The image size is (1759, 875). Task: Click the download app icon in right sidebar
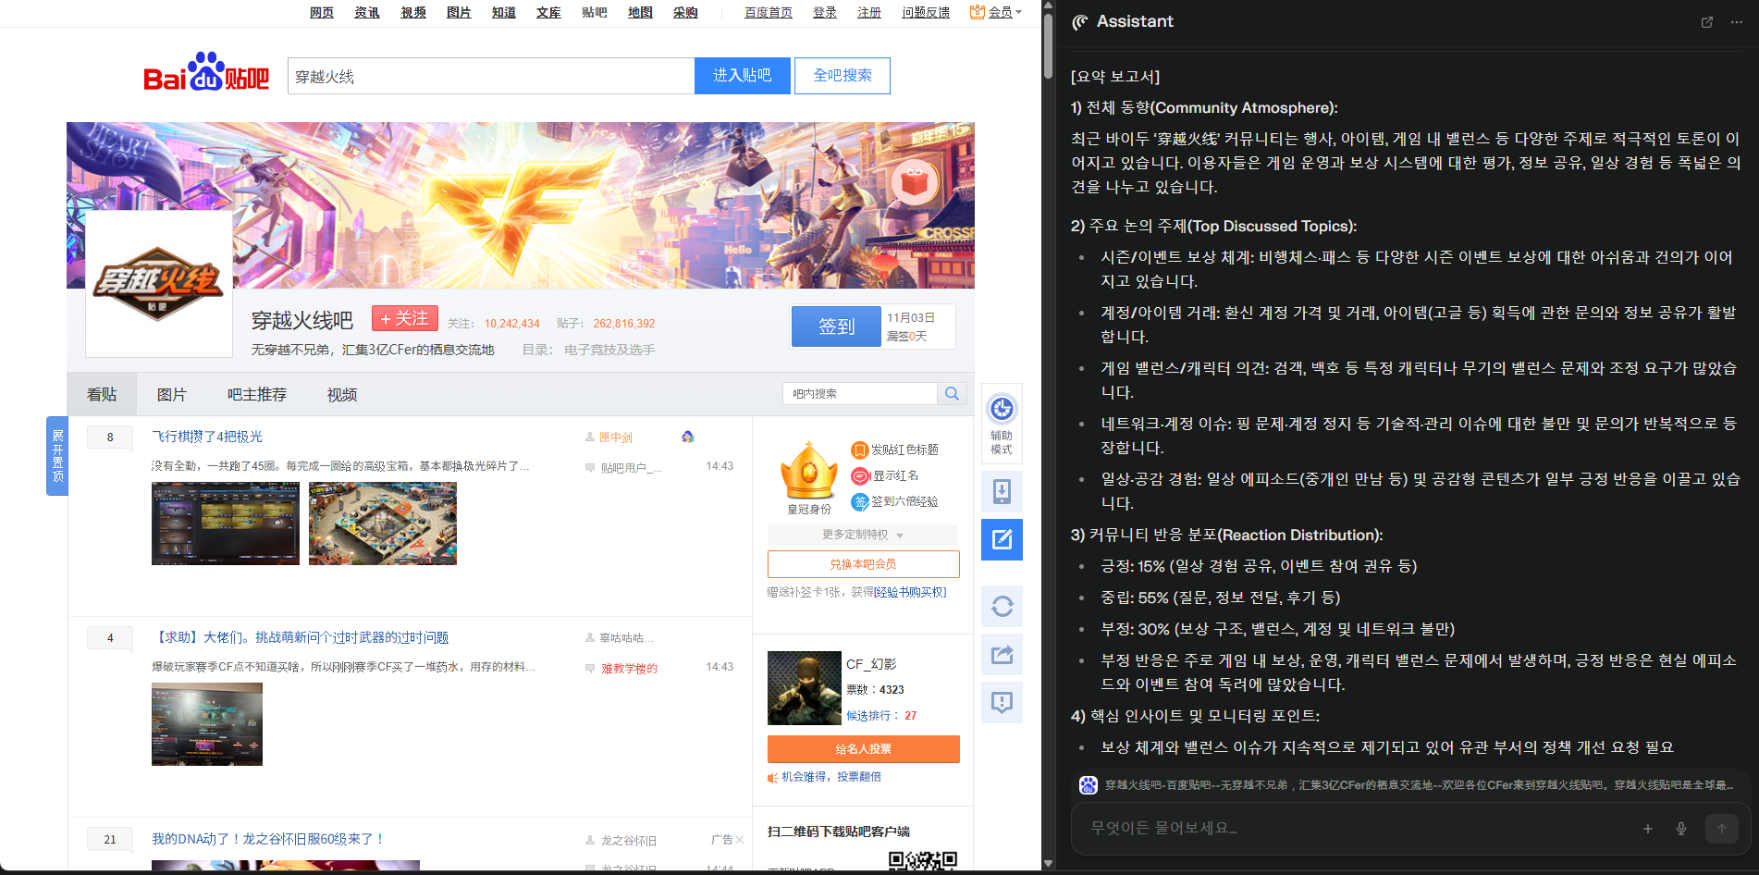point(1002,491)
